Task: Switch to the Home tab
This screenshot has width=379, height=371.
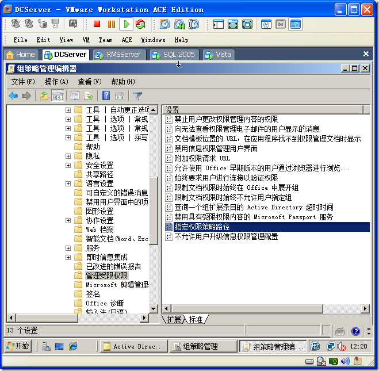Action: click(21, 55)
